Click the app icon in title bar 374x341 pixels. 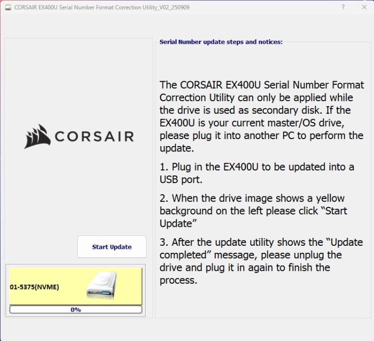coord(8,7)
